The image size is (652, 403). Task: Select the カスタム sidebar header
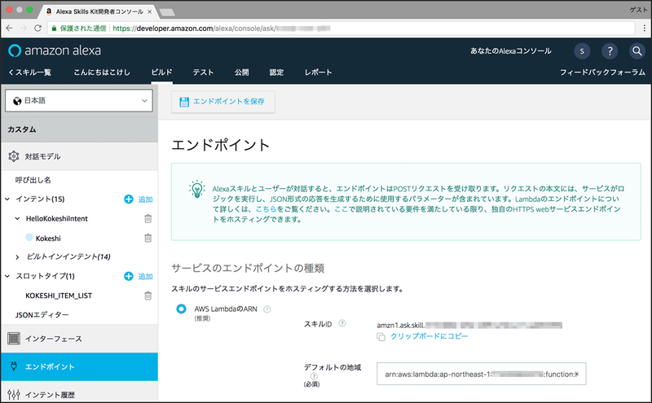pyautogui.click(x=79, y=129)
